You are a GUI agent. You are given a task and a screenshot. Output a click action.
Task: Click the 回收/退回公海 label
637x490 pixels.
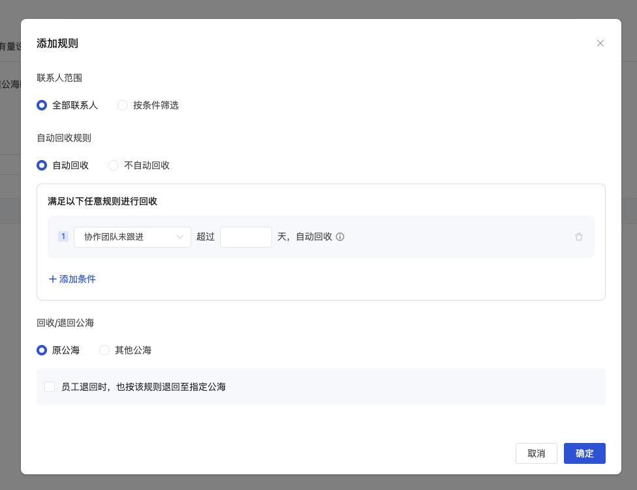click(65, 323)
